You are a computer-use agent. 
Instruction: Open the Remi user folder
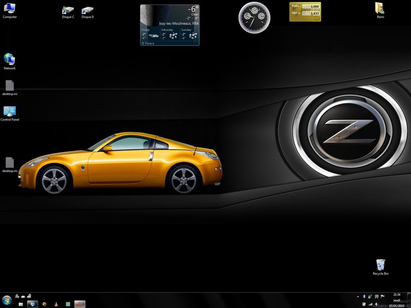[x=380, y=8]
